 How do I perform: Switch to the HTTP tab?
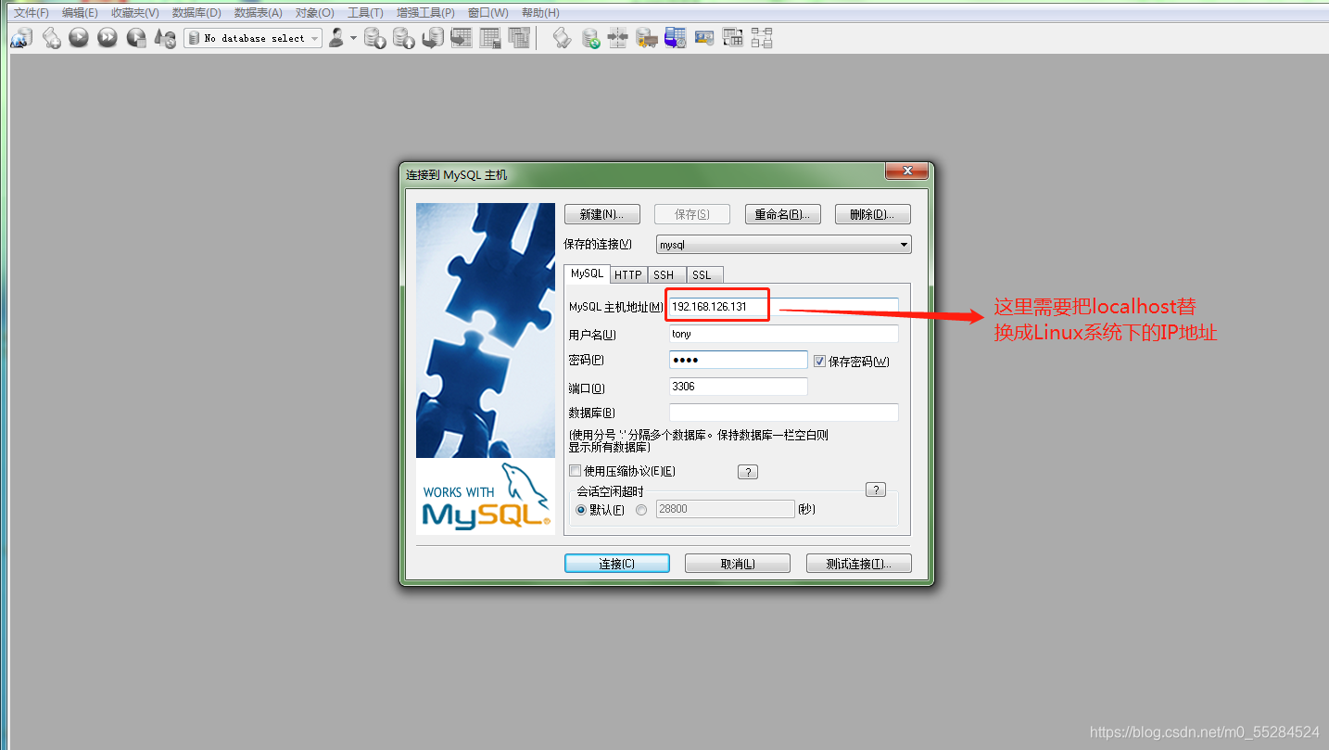click(x=628, y=274)
